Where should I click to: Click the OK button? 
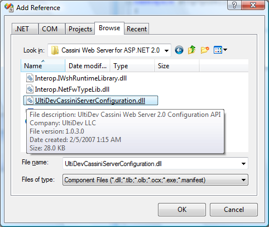pyautogui.click(x=182, y=210)
